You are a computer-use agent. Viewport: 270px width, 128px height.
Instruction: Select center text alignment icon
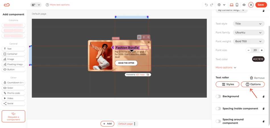144,37
